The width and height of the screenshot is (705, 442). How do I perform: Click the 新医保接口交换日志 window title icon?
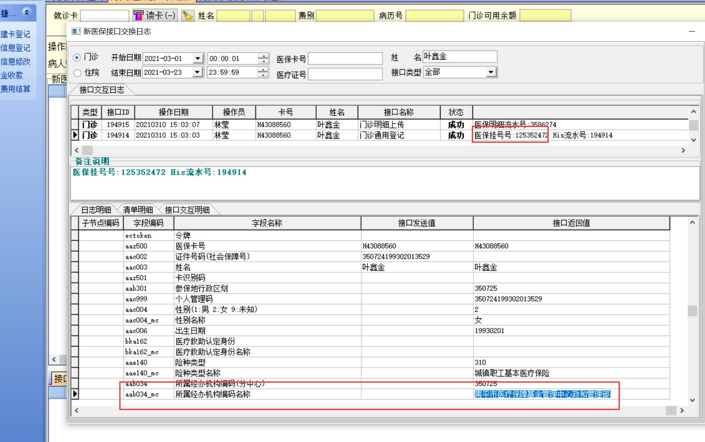click(76, 32)
